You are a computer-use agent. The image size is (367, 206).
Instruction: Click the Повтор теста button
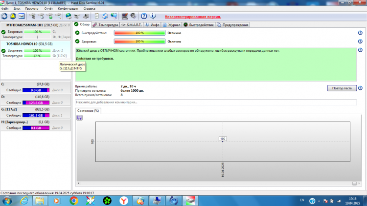point(342,88)
